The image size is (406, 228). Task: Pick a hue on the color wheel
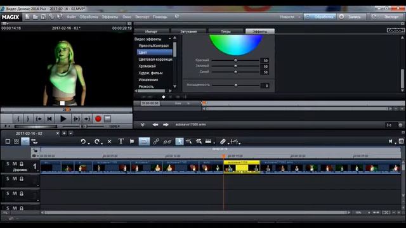pos(235,44)
